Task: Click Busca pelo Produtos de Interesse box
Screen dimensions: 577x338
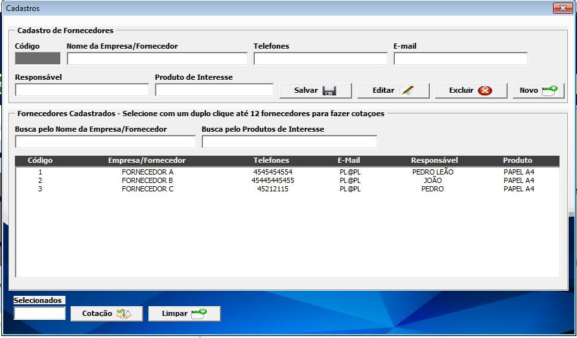Action: pos(289,142)
